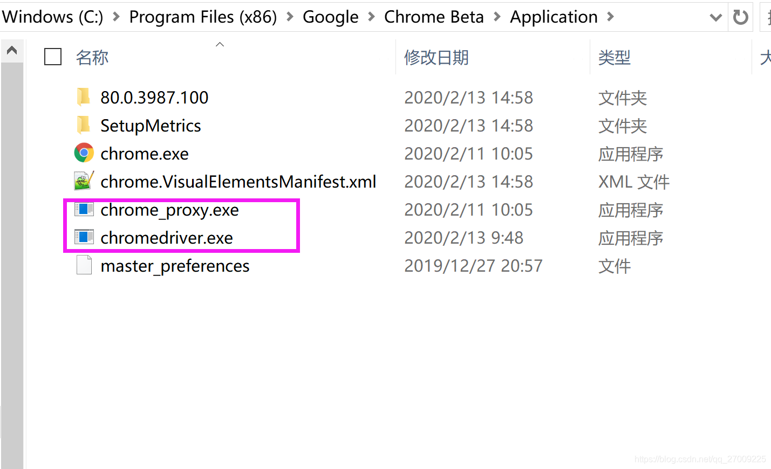Refresh the folder with the reload icon
This screenshot has width=771, height=469.
click(x=741, y=17)
